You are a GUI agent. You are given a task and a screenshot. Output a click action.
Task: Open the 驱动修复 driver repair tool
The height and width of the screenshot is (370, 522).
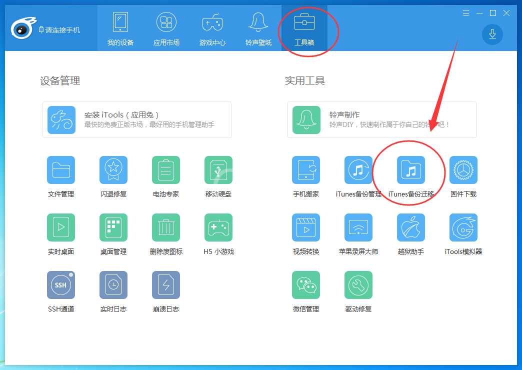point(358,285)
